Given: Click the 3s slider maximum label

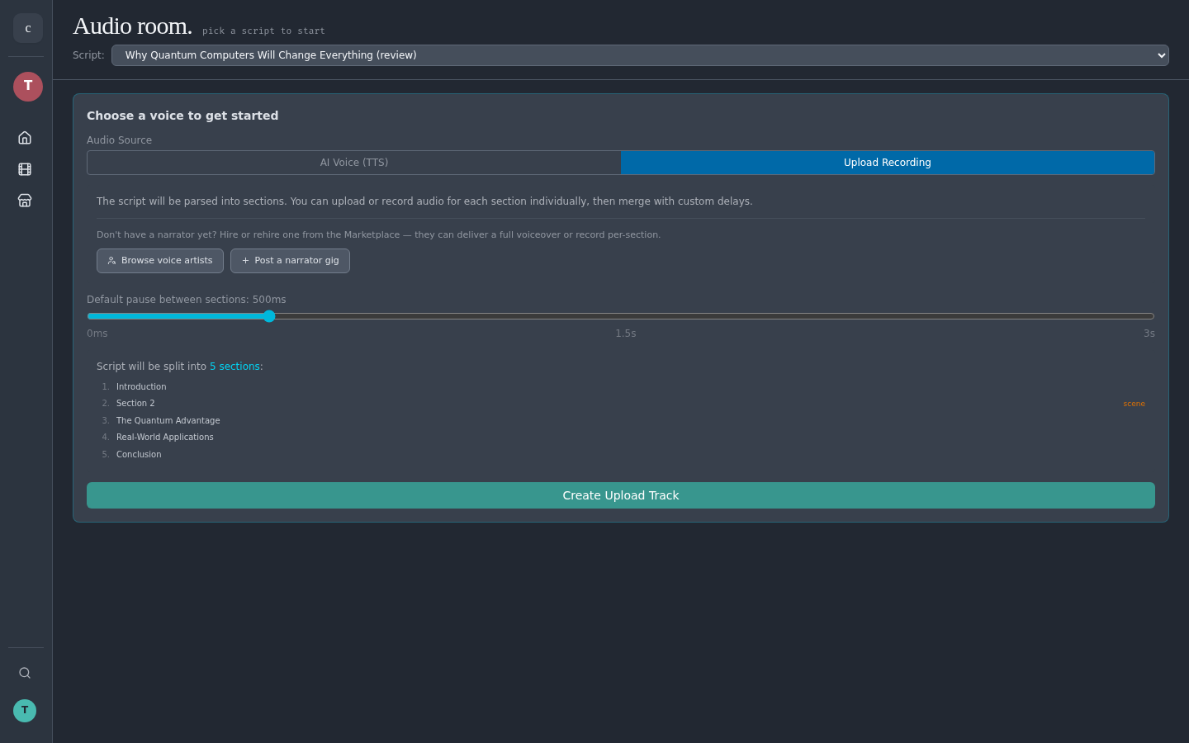Looking at the screenshot, I should tap(1149, 334).
